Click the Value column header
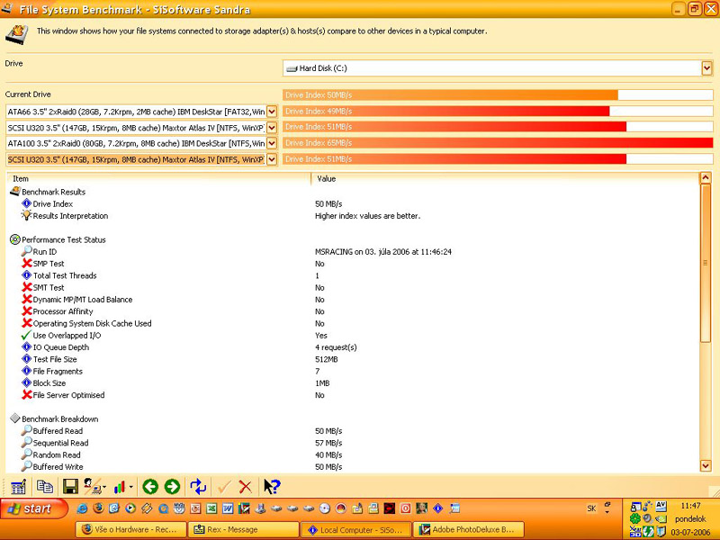 (x=505, y=178)
